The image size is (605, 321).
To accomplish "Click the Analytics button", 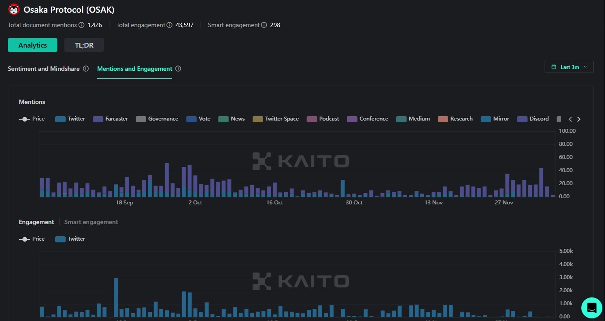I will point(32,45).
